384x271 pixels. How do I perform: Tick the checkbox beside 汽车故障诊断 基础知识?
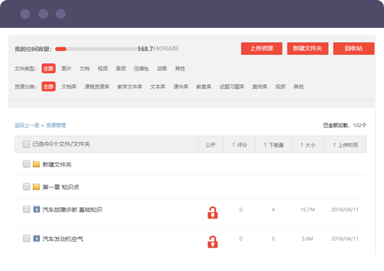(x=26, y=209)
